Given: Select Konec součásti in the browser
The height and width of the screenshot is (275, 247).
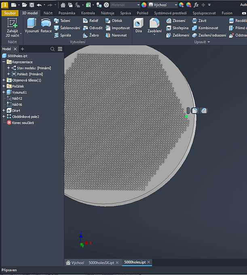Looking at the screenshot, I should [23, 123].
